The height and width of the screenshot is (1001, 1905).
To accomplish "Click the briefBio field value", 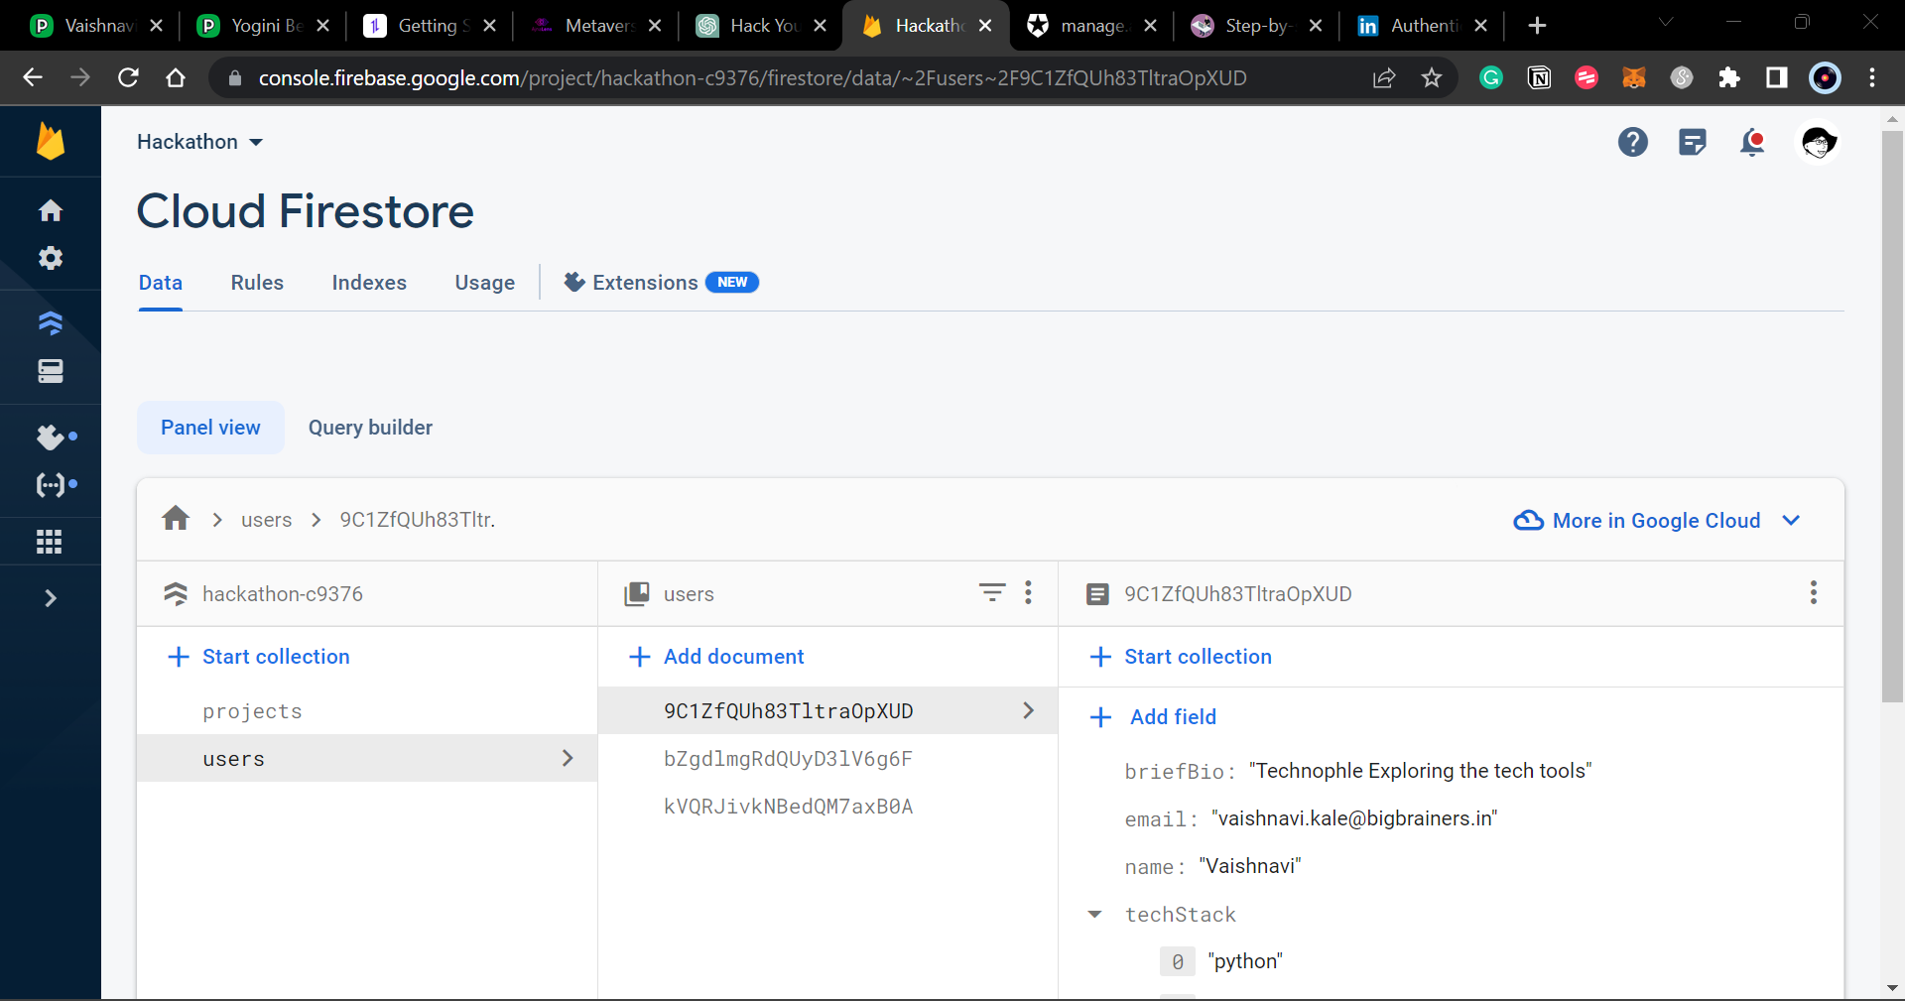I will [x=1420, y=771].
